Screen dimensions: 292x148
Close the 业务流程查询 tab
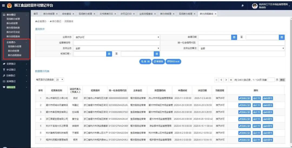click(155, 14)
